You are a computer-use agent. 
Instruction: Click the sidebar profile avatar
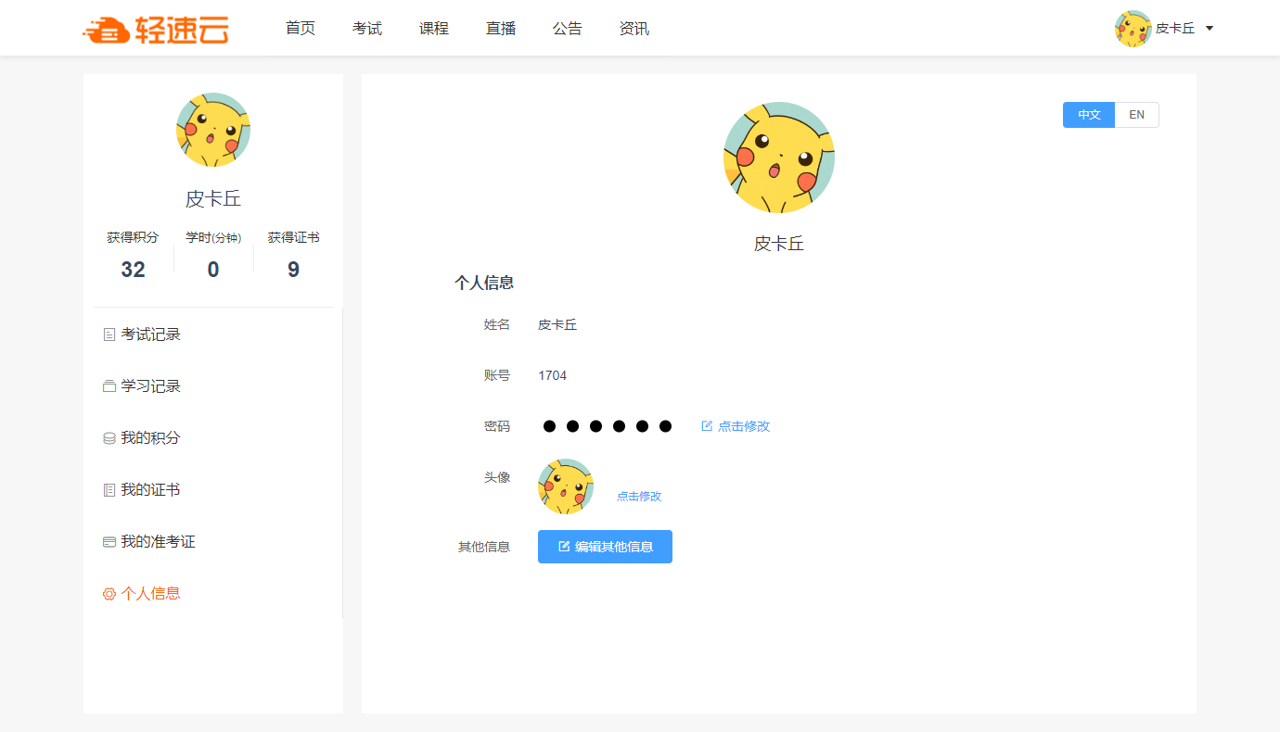tap(213, 130)
